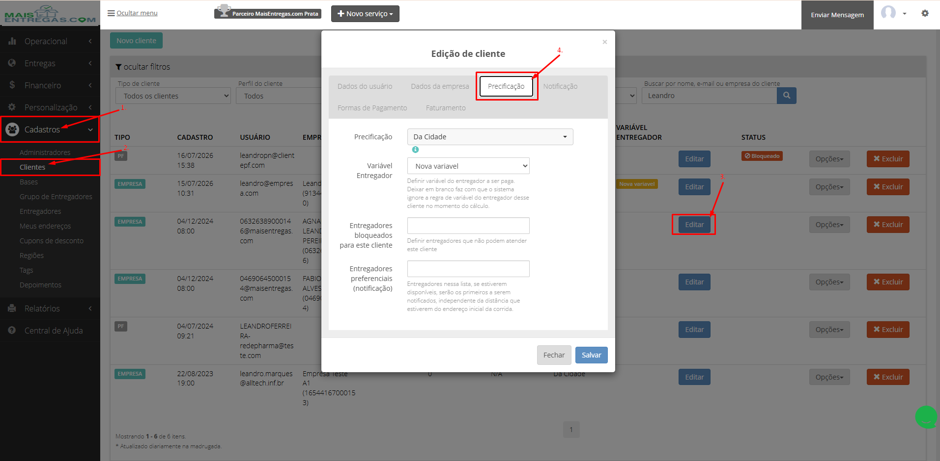Screen dimensions: 940x461
Task: Open the Precificação Da Cidade dropdown
Action: click(x=490, y=137)
